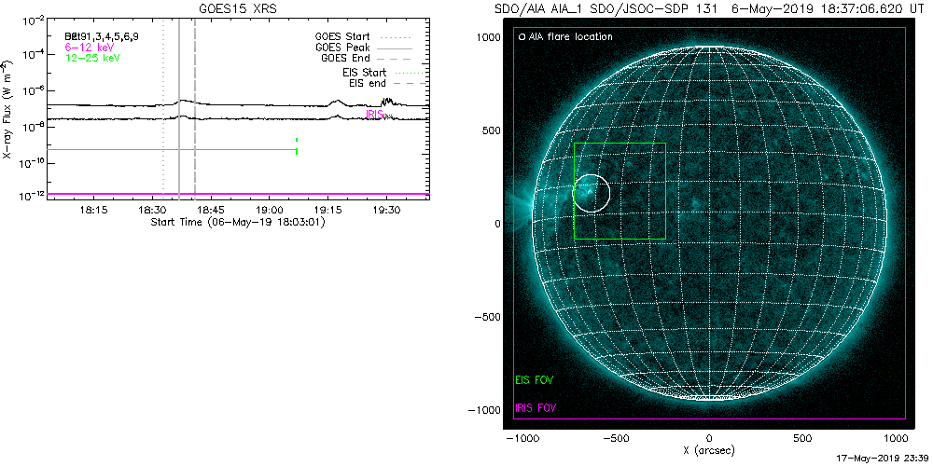Image resolution: width=933 pixels, height=466 pixels.
Task: Click the small circle marker beside 'AIA flare location'
Action: tap(522, 37)
